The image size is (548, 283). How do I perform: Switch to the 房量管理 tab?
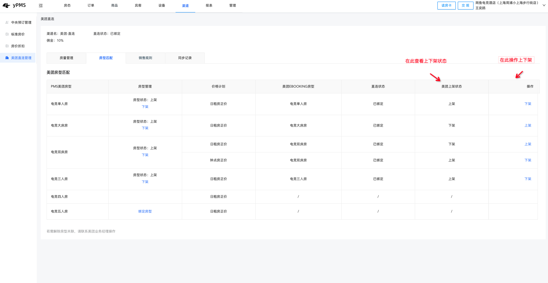click(x=67, y=58)
